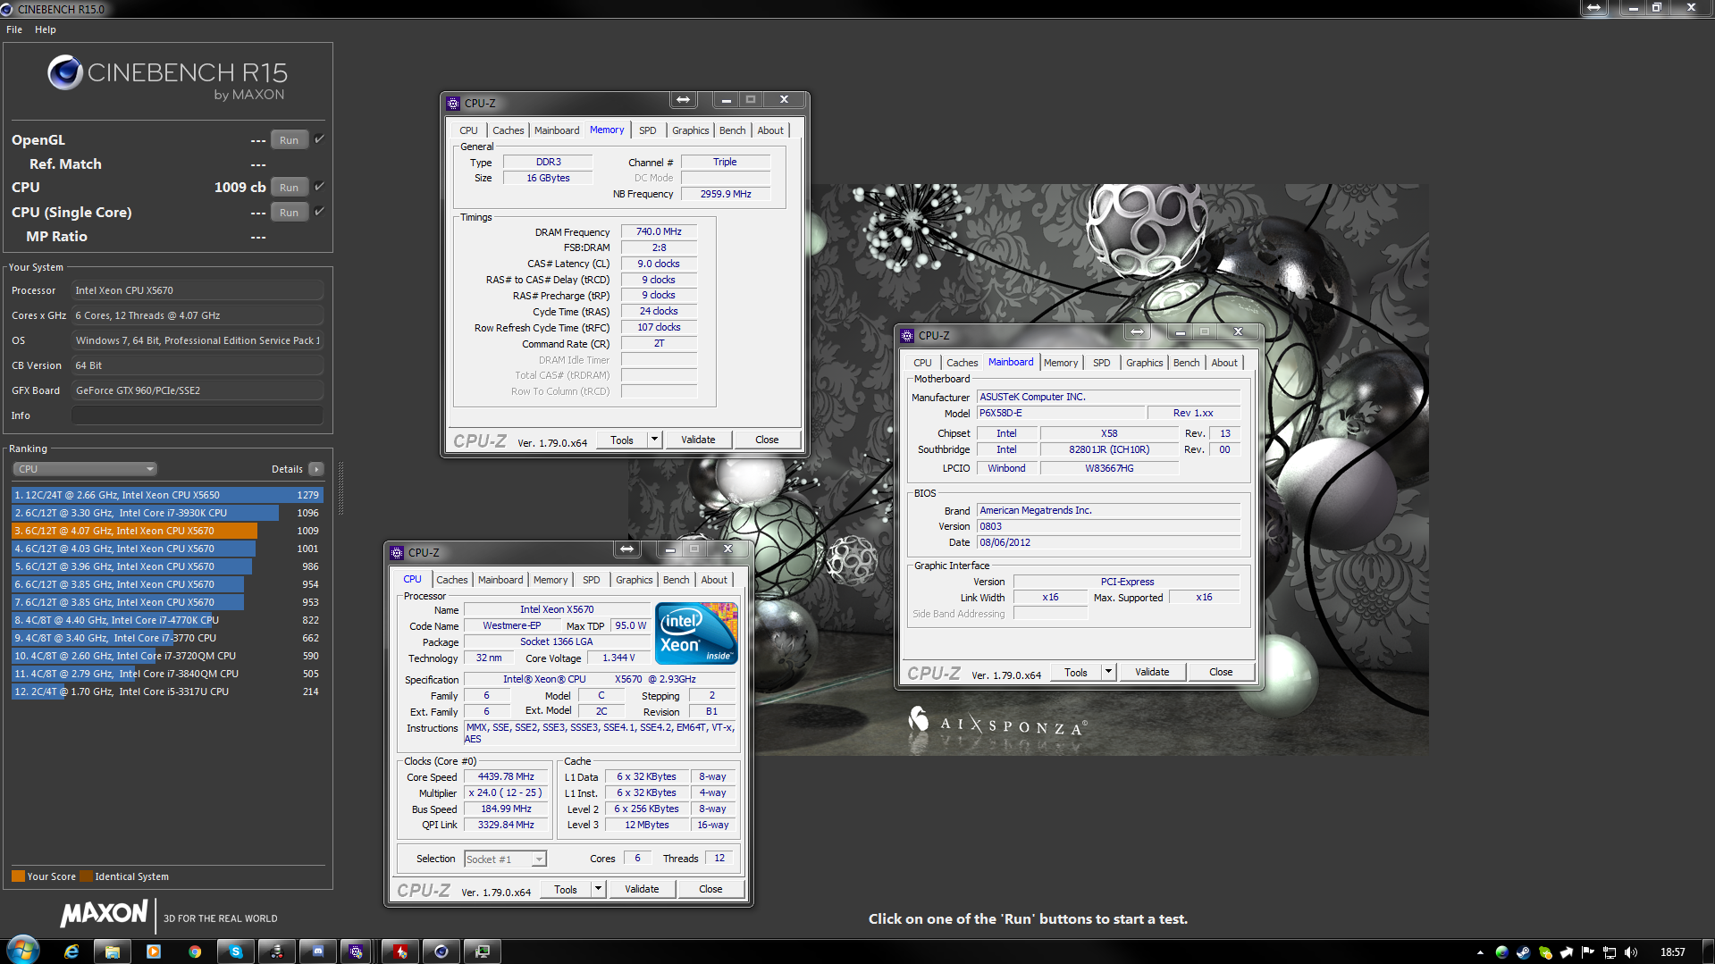
Task: Select ranking row Core i5-3317U
Action: pyautogui.click(x=167, y=692)
